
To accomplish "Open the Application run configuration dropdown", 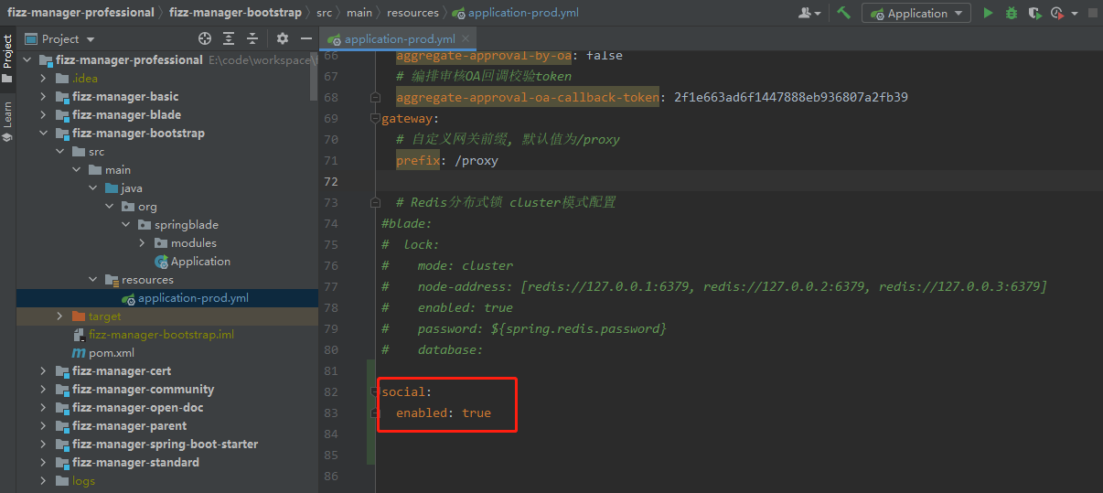I will coord(916,13).
